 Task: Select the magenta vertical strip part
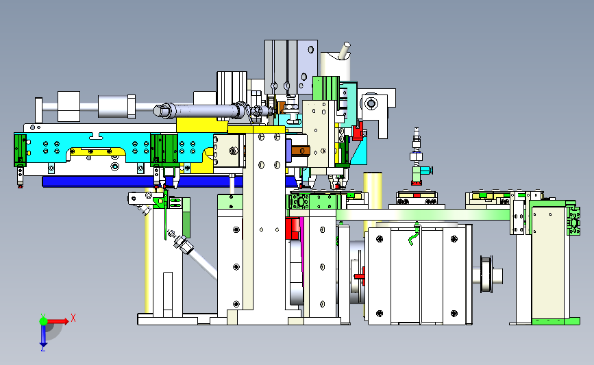click(x=302, y=250)
